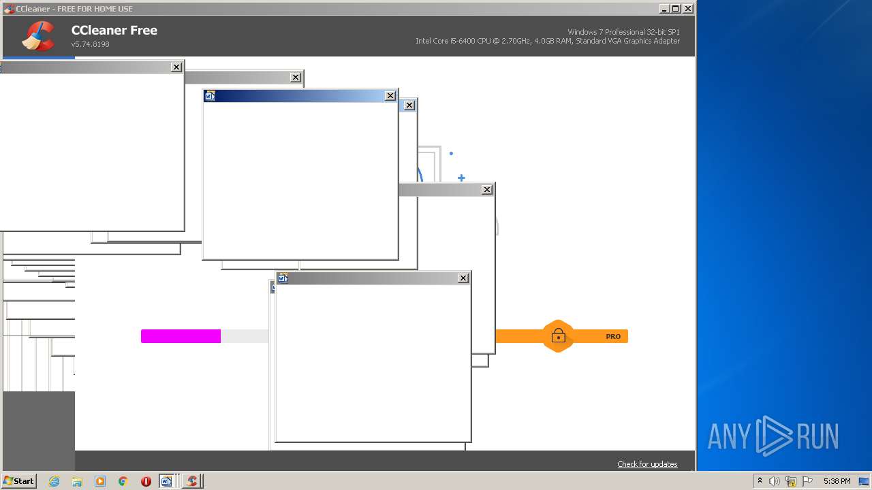Screen dimensions: 872x490
Task: Open network status tray icon
Action: tap(791, 481)
